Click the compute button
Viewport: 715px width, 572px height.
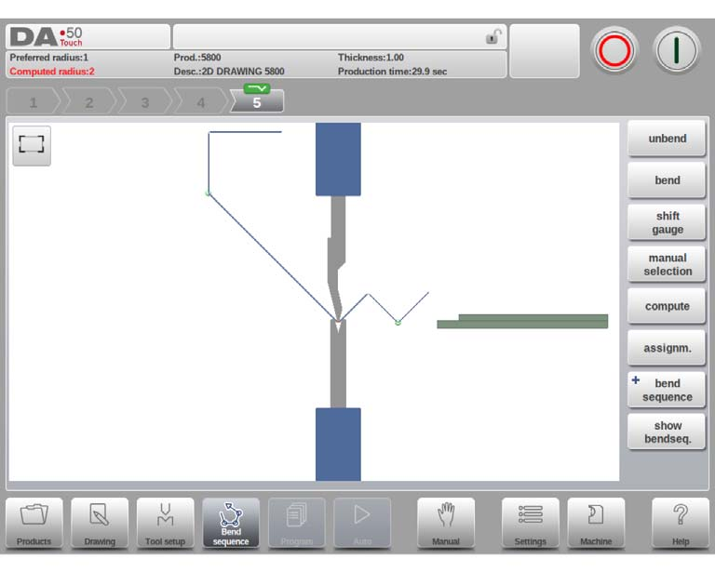[667, 306]
